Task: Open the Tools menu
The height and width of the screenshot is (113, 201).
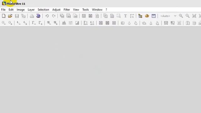Action: 85,10
